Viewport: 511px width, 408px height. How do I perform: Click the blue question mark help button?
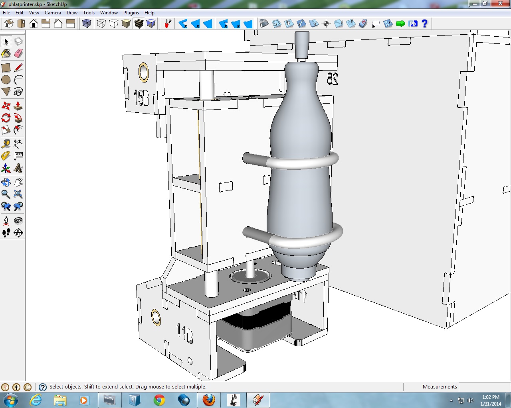click(425, 24)
